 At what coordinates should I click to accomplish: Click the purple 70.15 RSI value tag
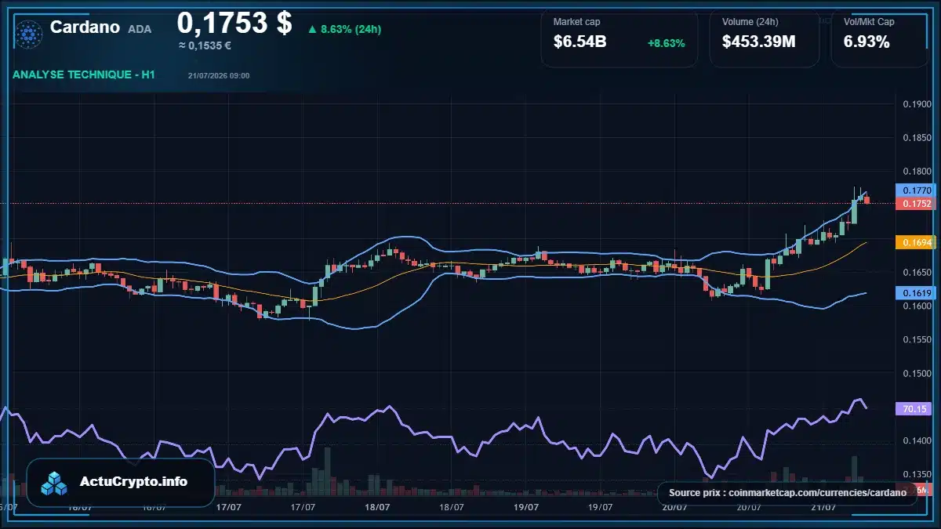pos(915,408)
